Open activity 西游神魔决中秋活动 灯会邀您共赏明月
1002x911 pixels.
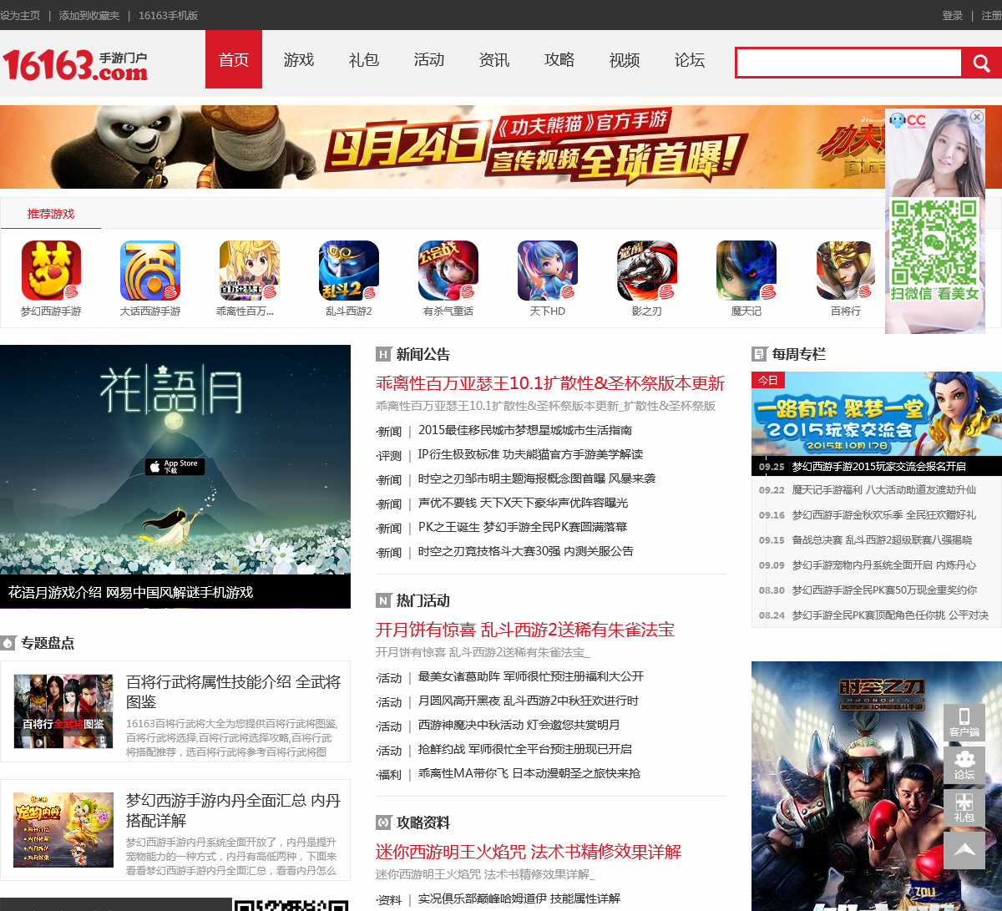(x=519, y=725)
